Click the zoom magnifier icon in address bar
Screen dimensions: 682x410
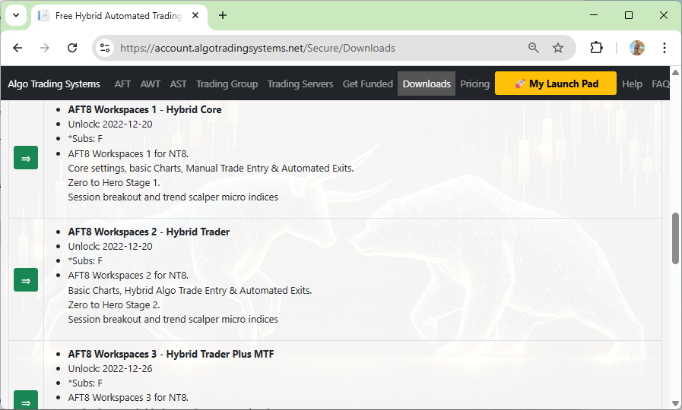(533, 48)
